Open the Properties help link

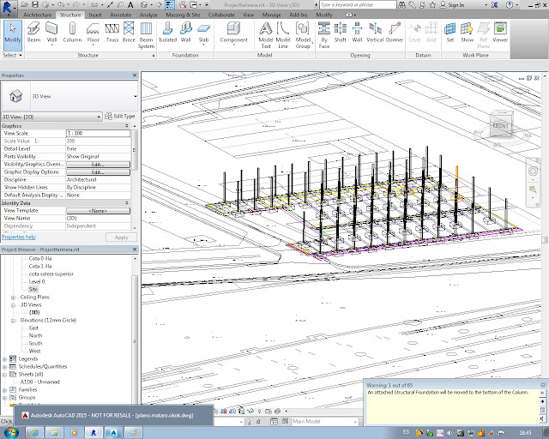click(x=19, y=237)
